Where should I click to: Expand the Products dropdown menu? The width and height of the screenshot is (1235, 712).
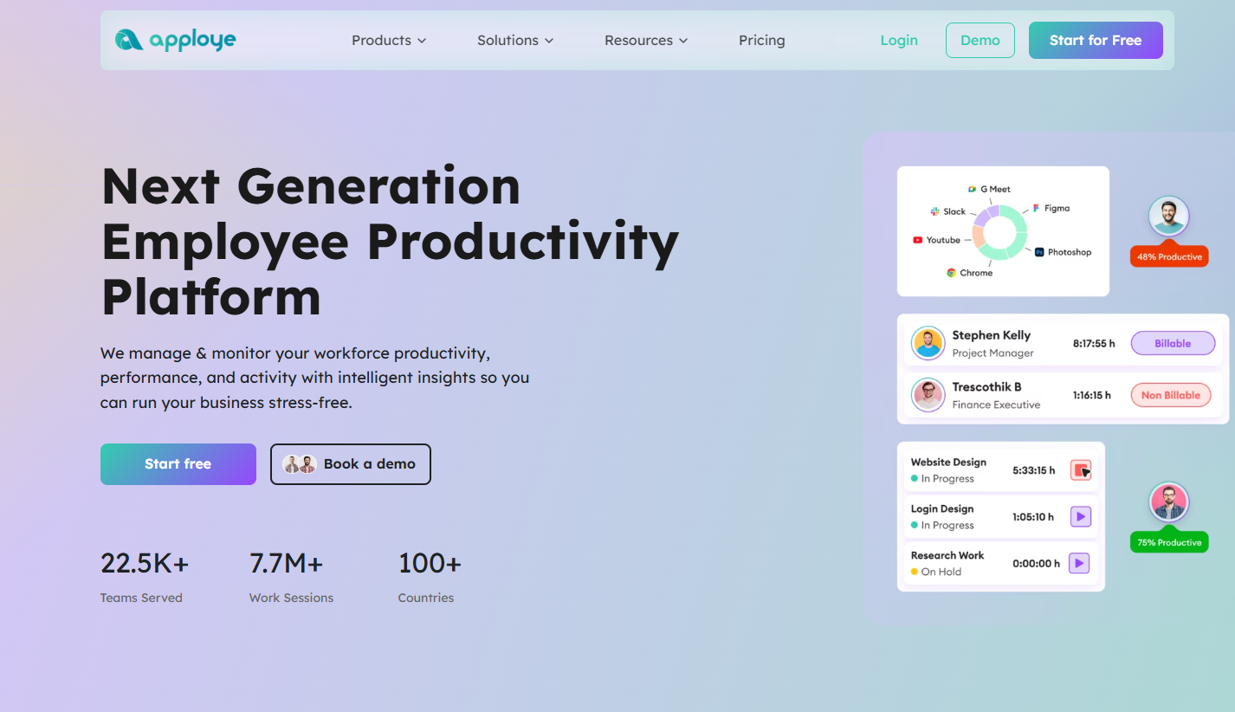389,41
